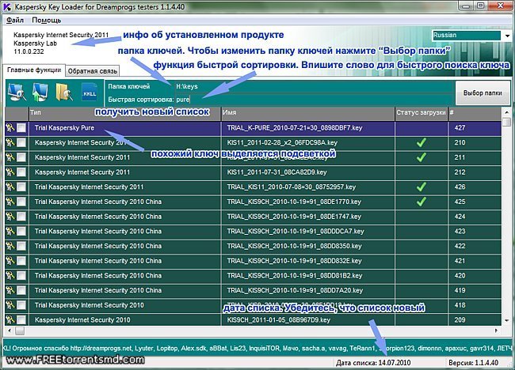The width and height of the screenshot is (515, 370).
Task: Select TRIAL_KIS9CH key ending 08DD81B2
Action: pos(295,275)
